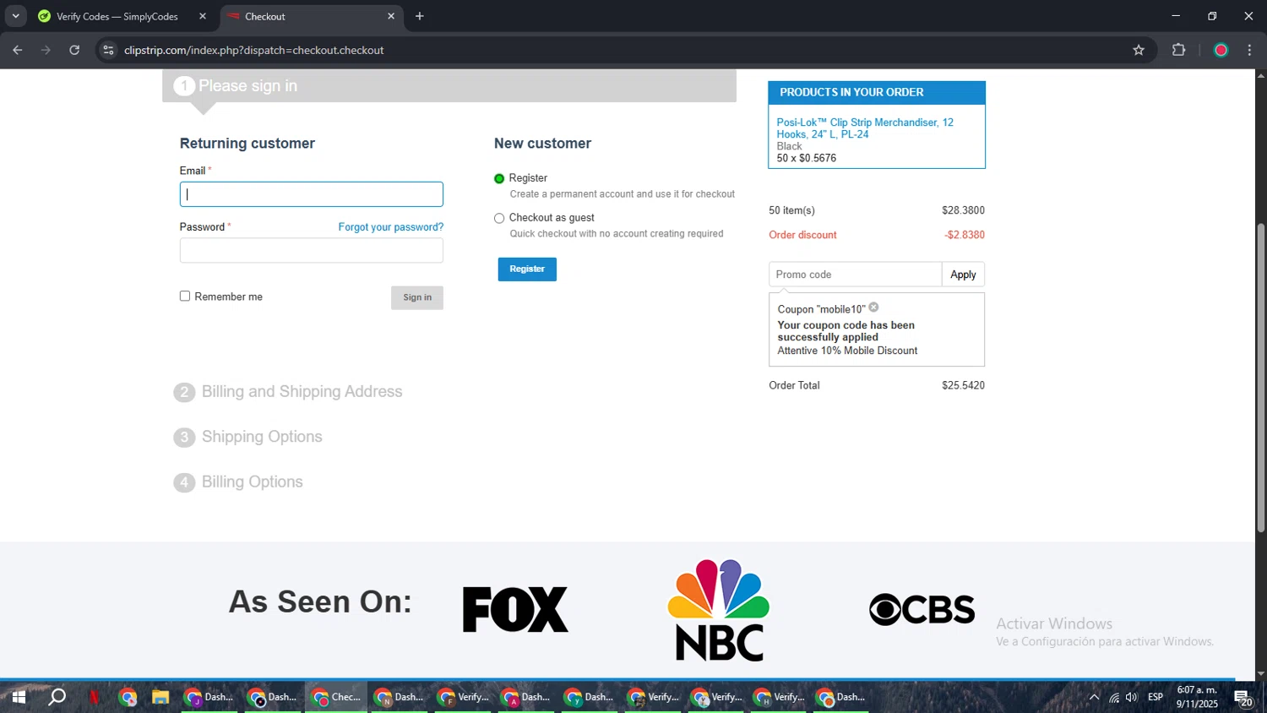The height and width of the screenshot is (713, 1267).
Task: Close the Checkout tab
Action: 391,16
